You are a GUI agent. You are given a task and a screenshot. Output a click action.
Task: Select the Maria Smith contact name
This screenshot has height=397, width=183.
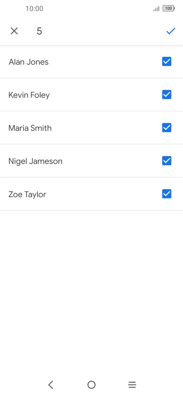click(30, 128)
